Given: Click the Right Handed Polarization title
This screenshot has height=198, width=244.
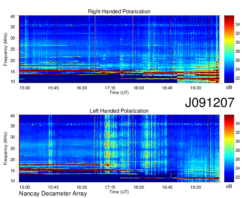Looking at the screenshot, I should click(x=119, y=11).
